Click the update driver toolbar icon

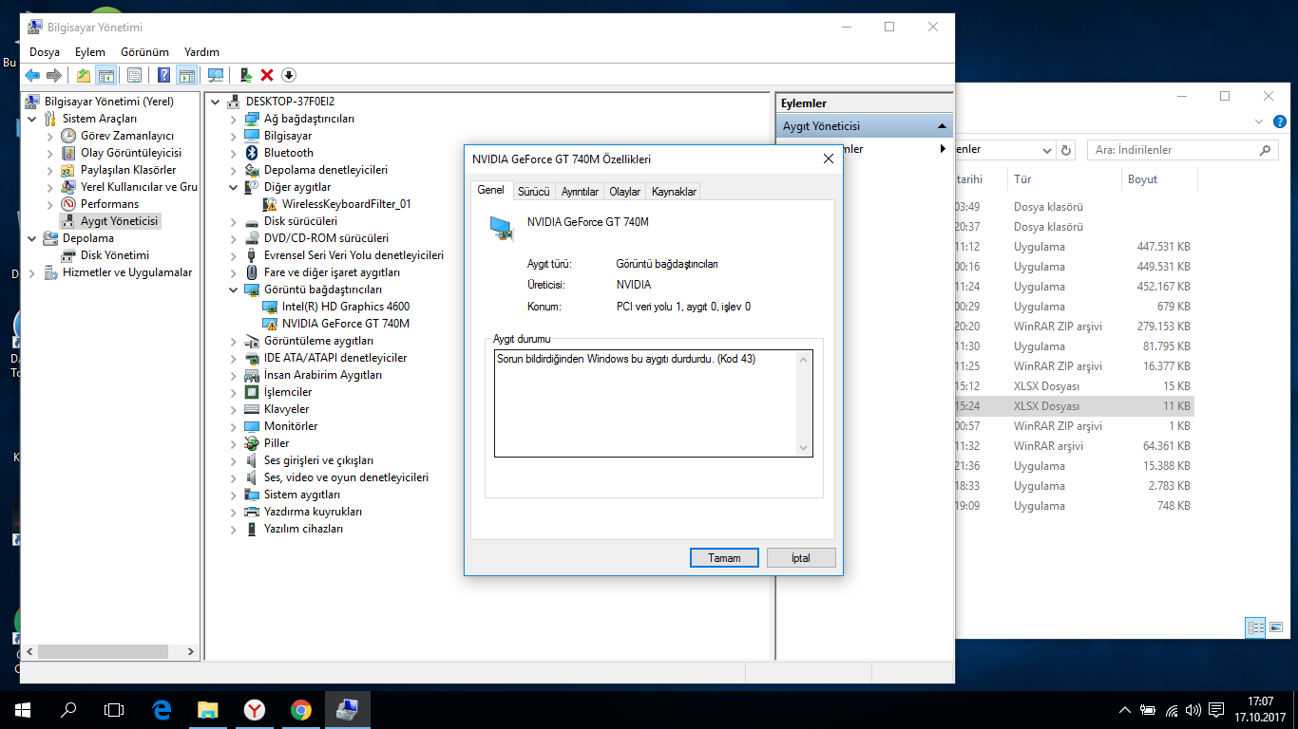tap(245, 75)
